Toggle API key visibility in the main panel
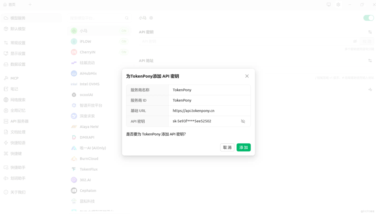The image size is (376, 214). tap(355, 41)
